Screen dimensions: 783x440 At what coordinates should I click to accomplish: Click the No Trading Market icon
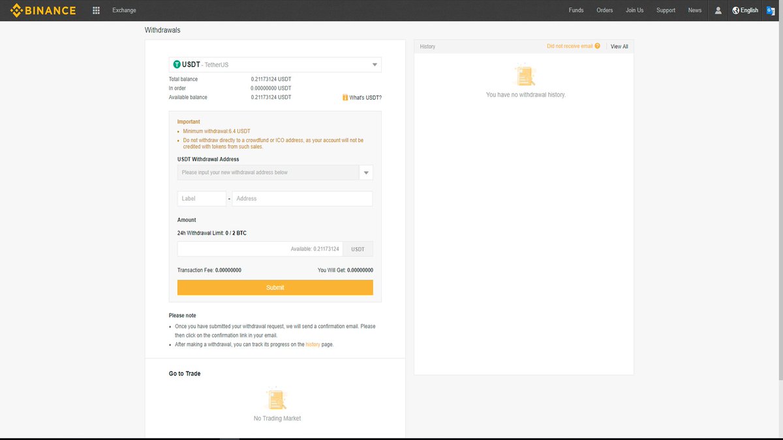coord(277,399)
